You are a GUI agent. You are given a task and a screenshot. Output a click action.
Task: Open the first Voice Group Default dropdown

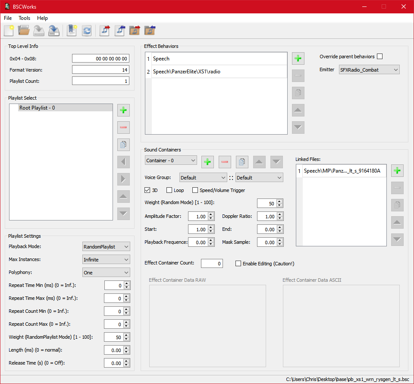[x=203, y=177]
